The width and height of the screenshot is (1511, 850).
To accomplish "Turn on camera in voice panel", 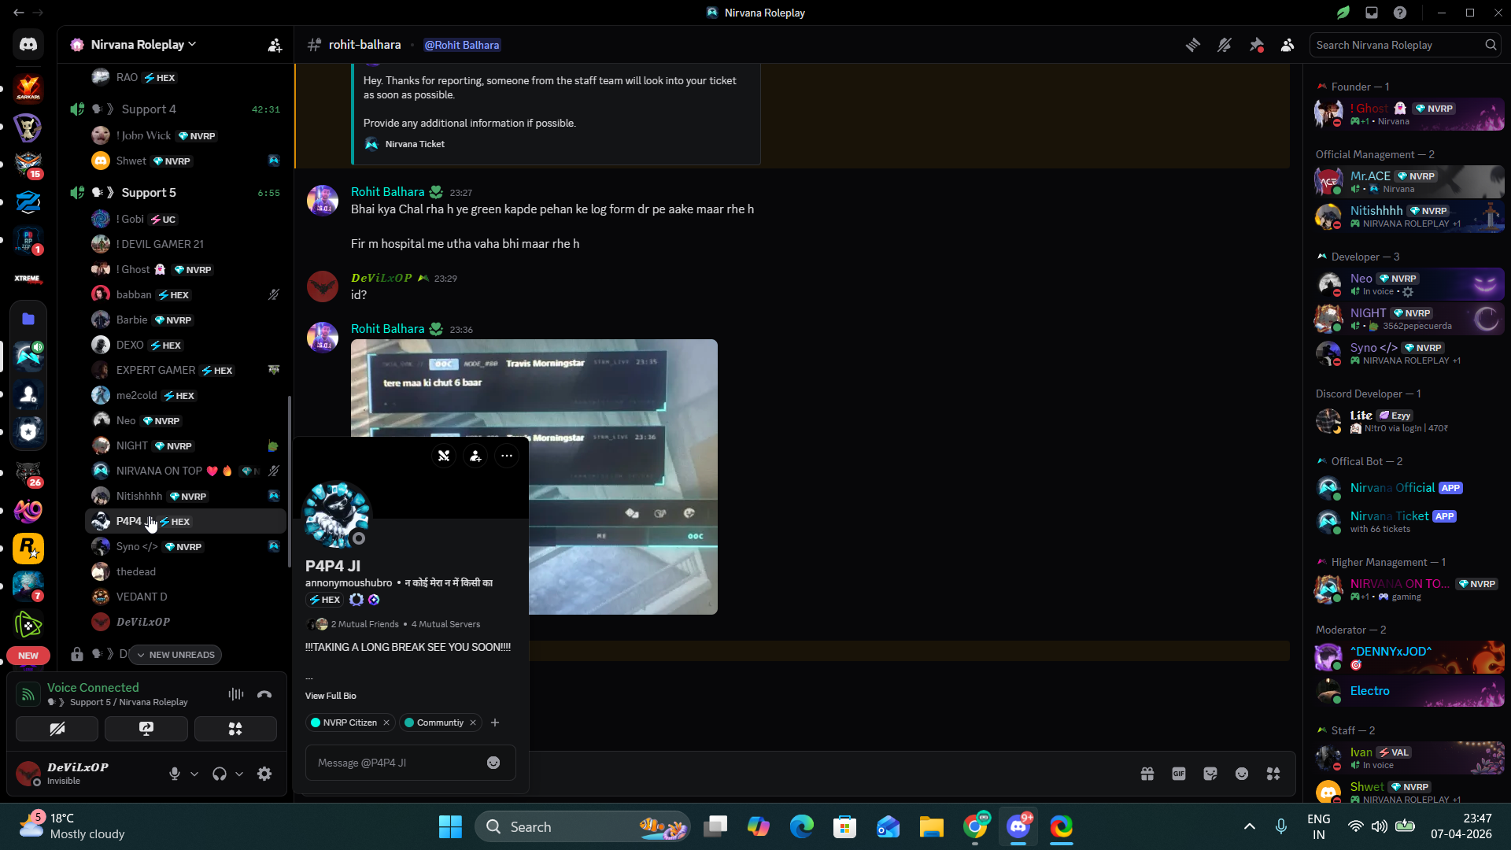I will (x=57, y=729).
